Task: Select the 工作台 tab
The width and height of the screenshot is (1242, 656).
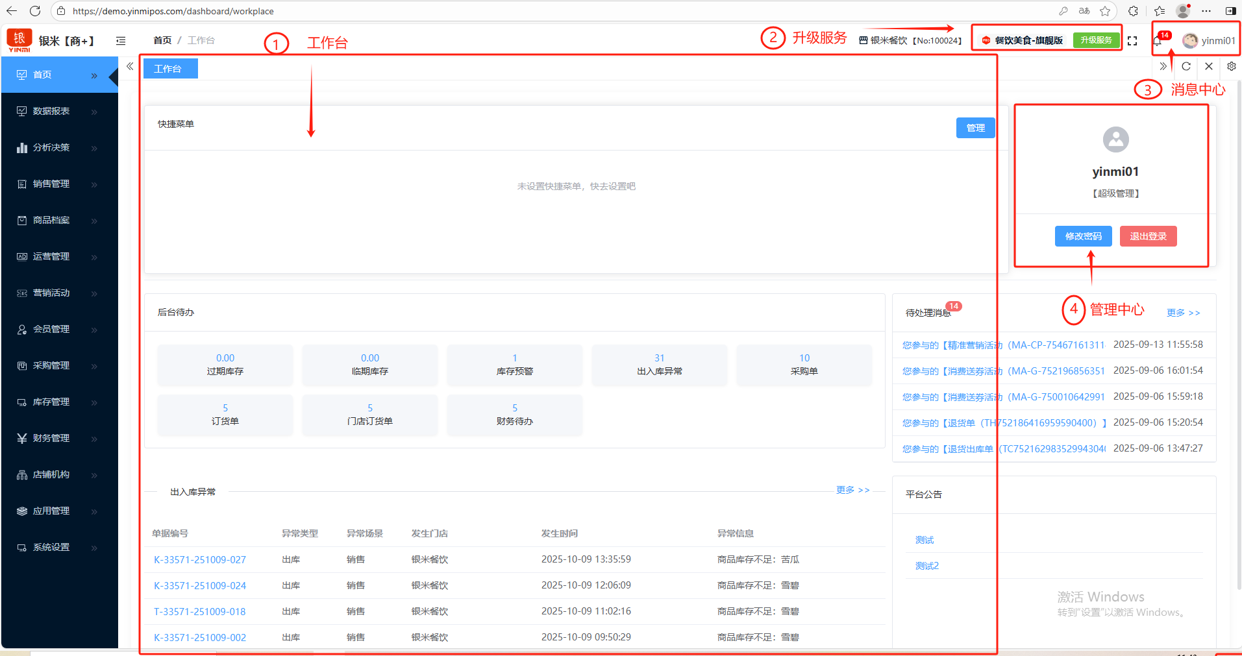Action: (169, 69)
